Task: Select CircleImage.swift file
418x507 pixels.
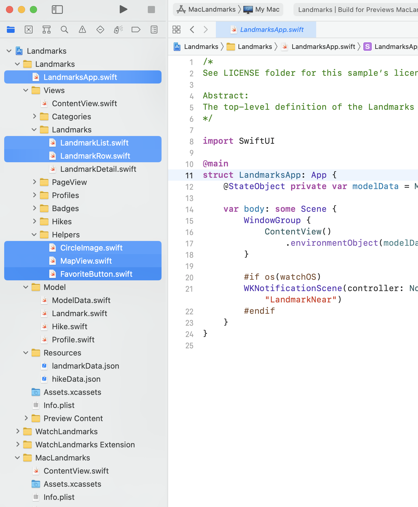Action: point(83,248)
